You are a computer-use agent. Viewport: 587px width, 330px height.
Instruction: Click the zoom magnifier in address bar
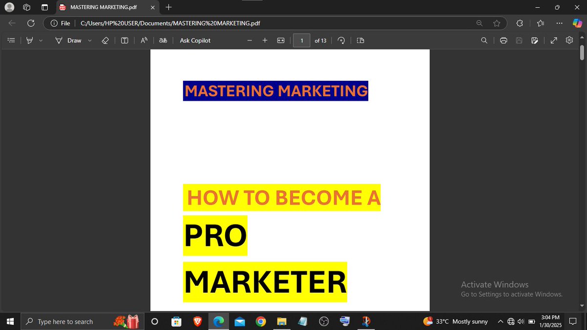(x=480, y=23)
